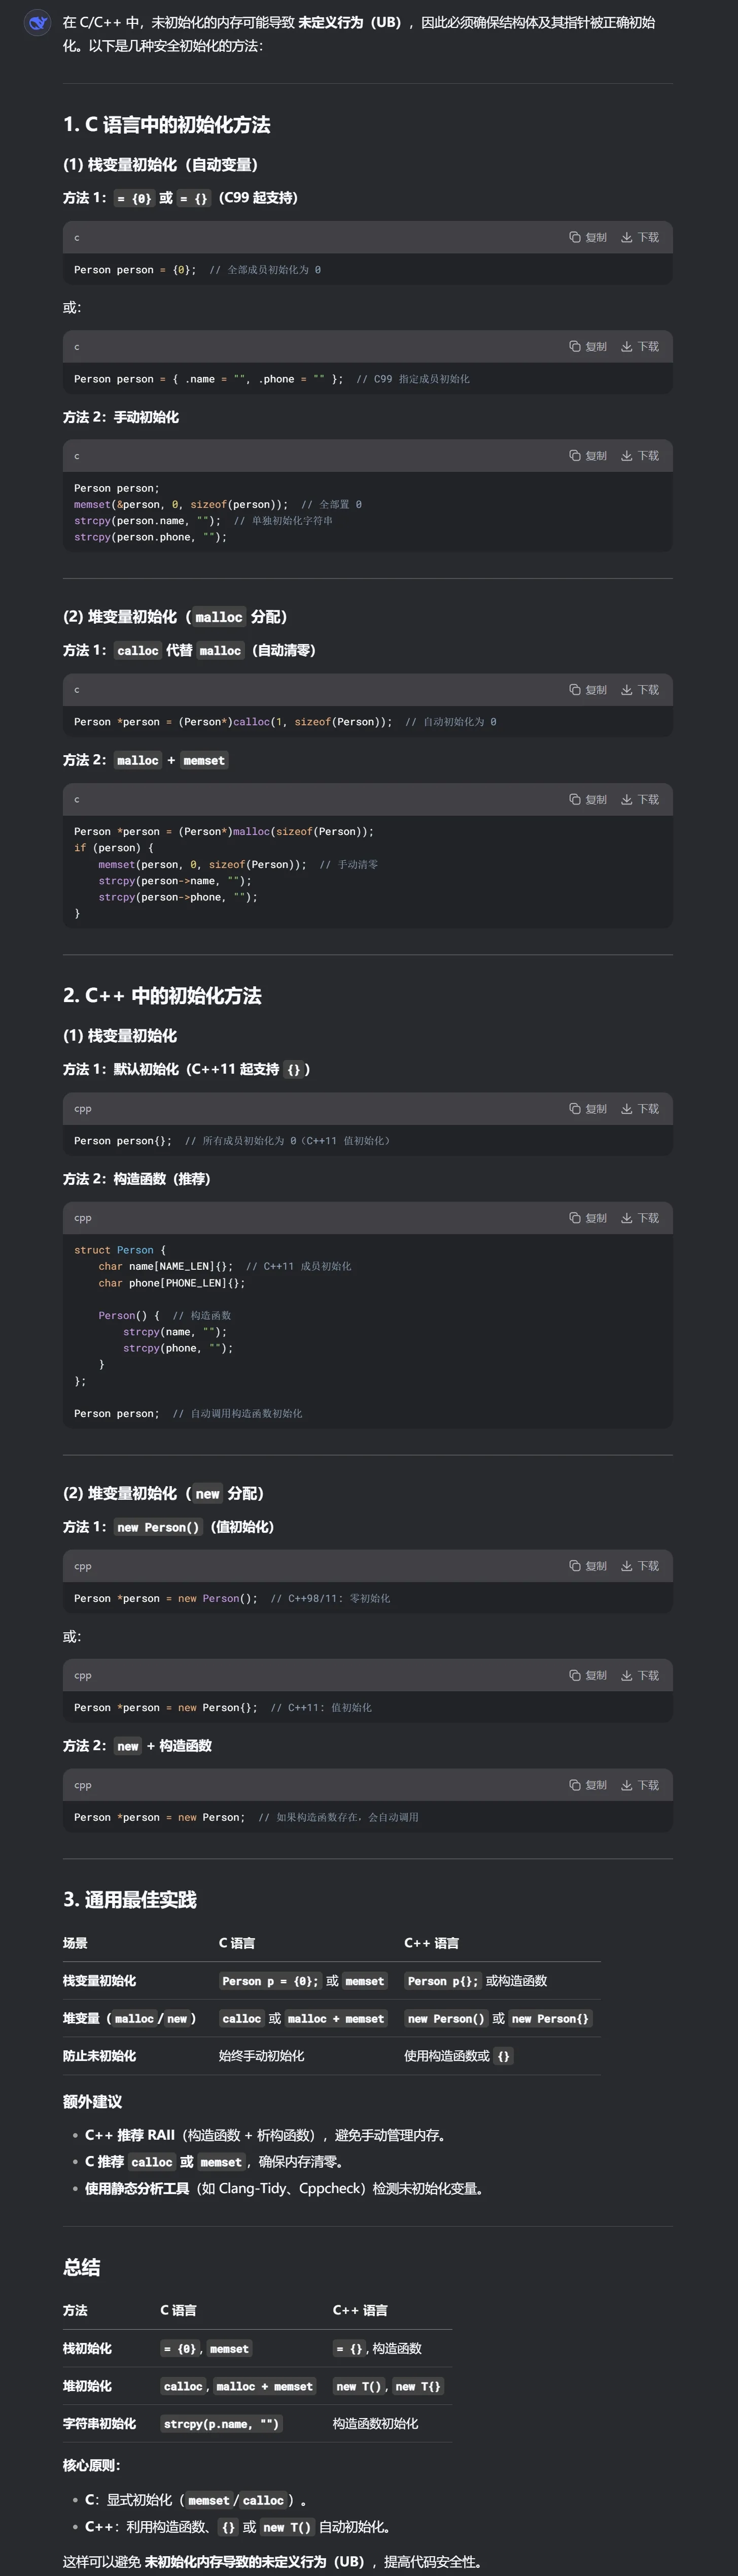Image resolution: width=738 pixels, height=2576 pixels.
Task: Download the 'Person person = {0};' code snippet
Action: [639, 237]
